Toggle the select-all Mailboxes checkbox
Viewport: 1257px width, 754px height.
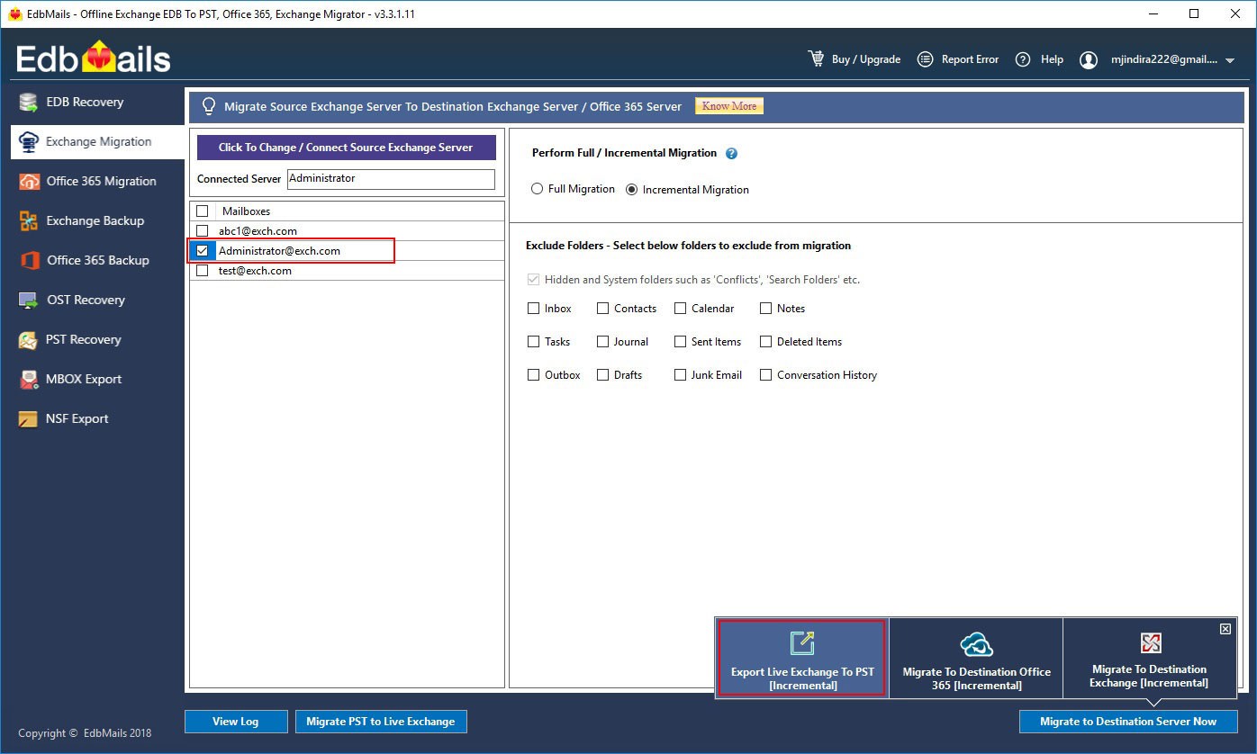pyautogui.click(x=203, y=211)
